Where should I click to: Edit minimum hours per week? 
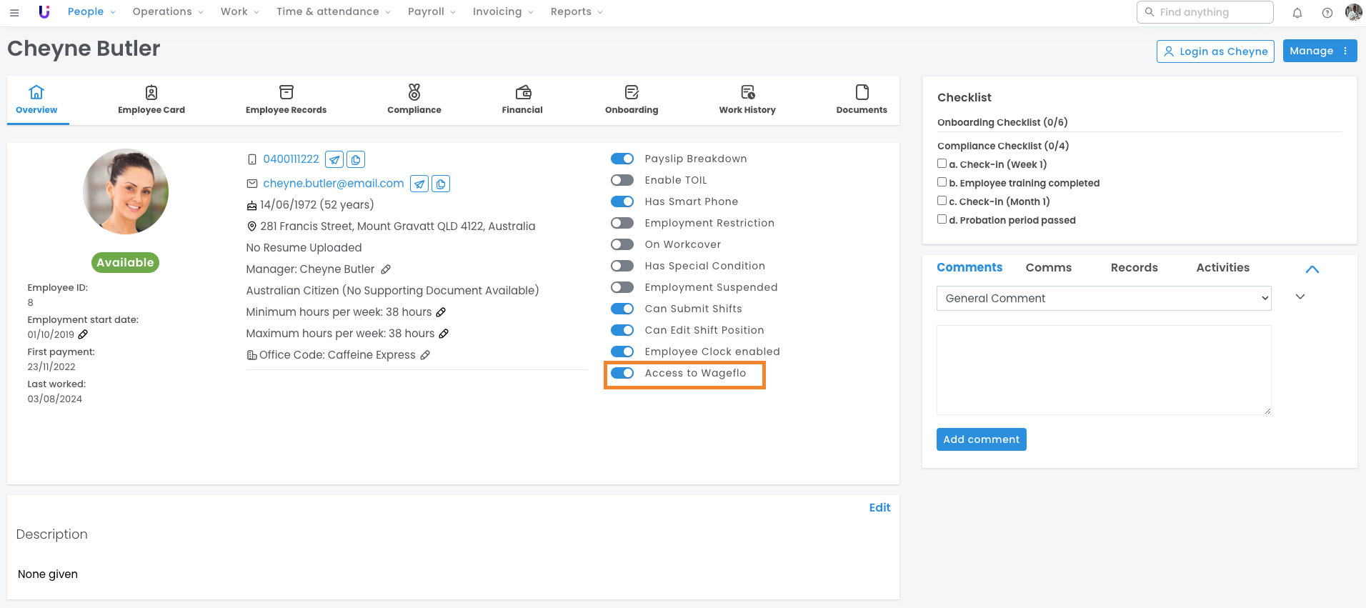click(441, 312)
